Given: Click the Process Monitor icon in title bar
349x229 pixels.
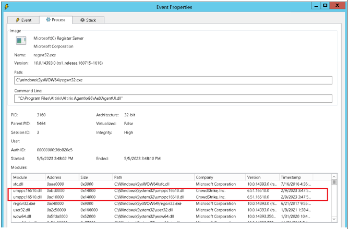Looking at the screenshot, I should tap(6, 6).
